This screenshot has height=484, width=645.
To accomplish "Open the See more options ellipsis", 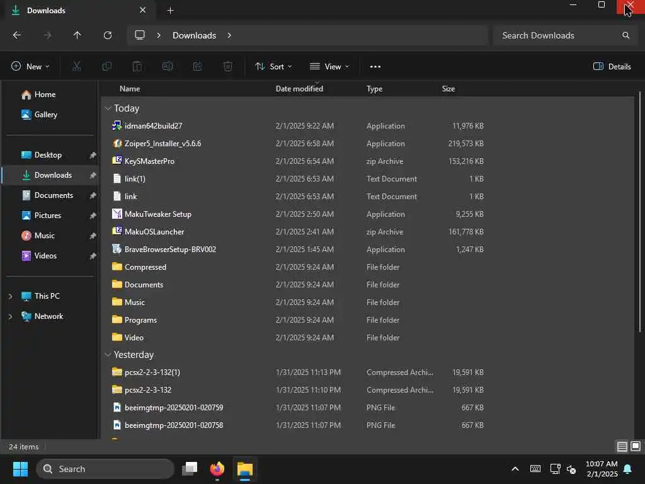I will point(375,67).
